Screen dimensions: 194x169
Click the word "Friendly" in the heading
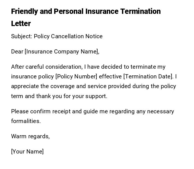(x=24, y=12)
